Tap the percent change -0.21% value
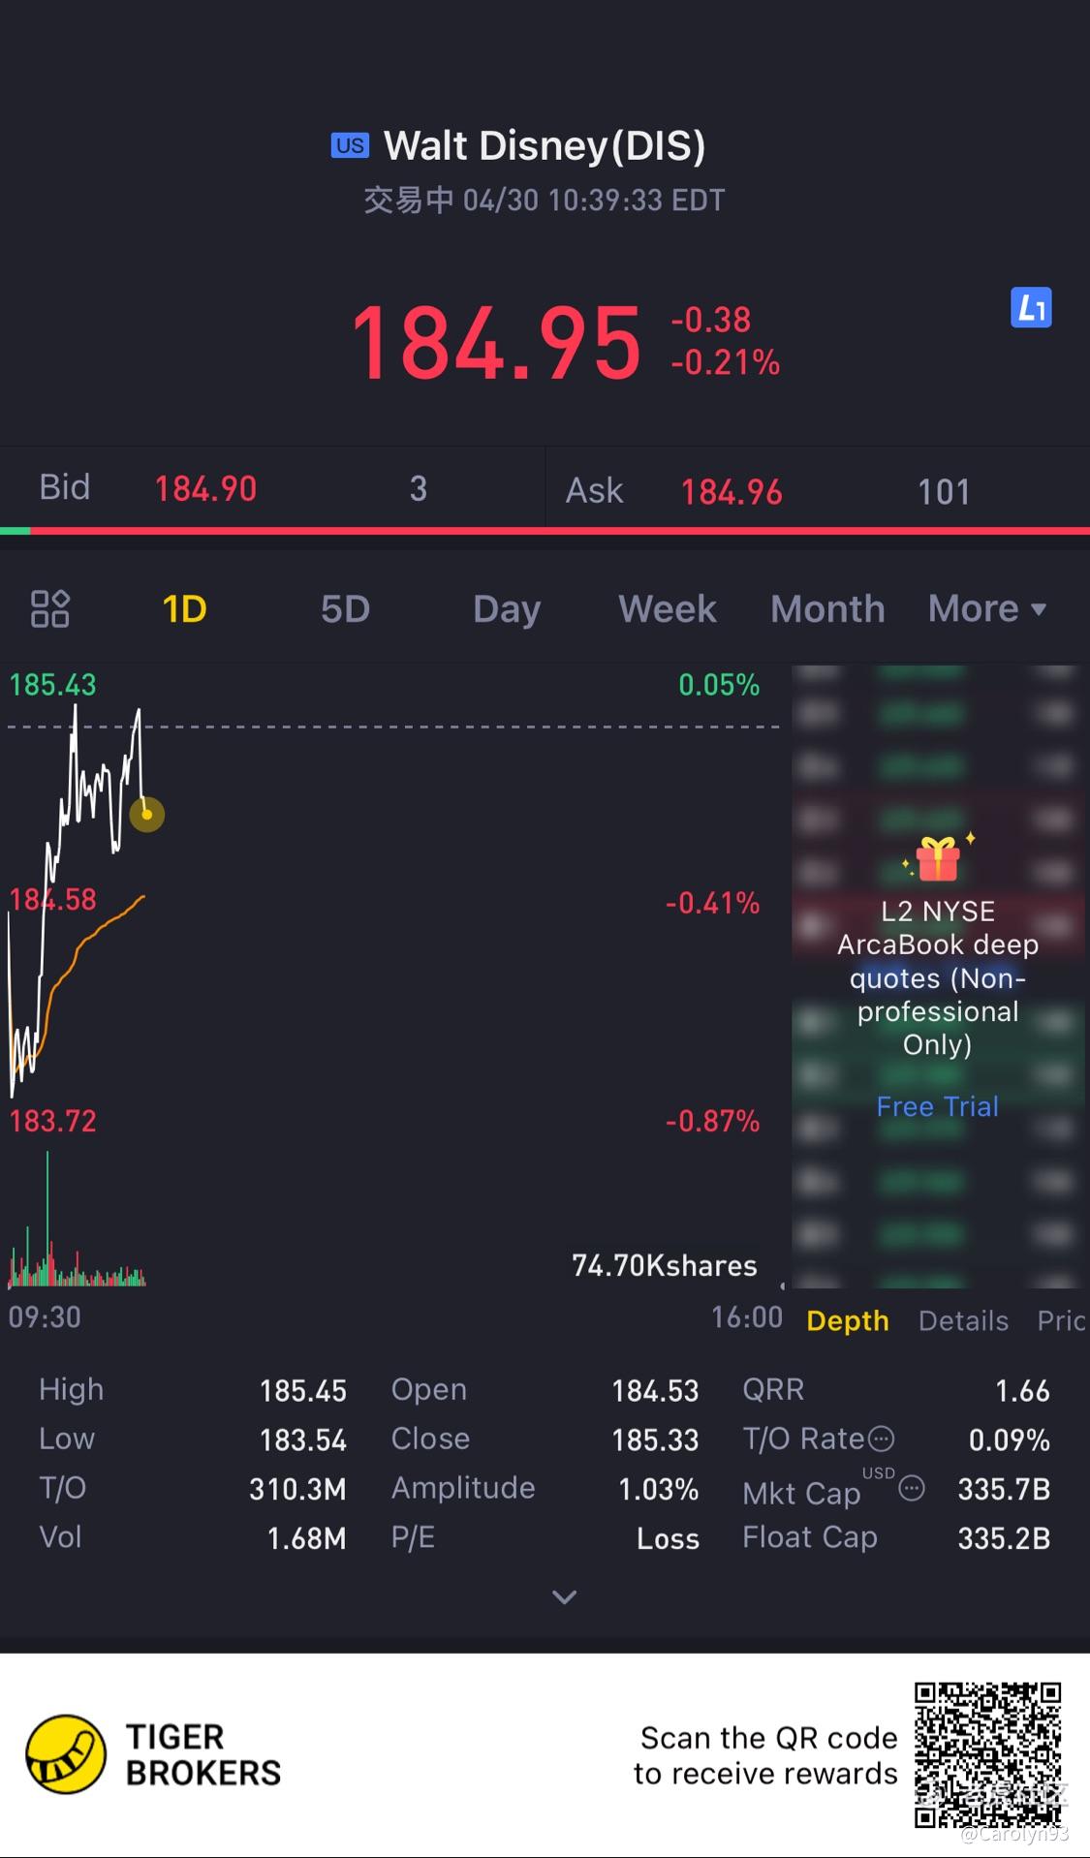This screenshot has width=1090, height=1858. (x=726, y=362)
